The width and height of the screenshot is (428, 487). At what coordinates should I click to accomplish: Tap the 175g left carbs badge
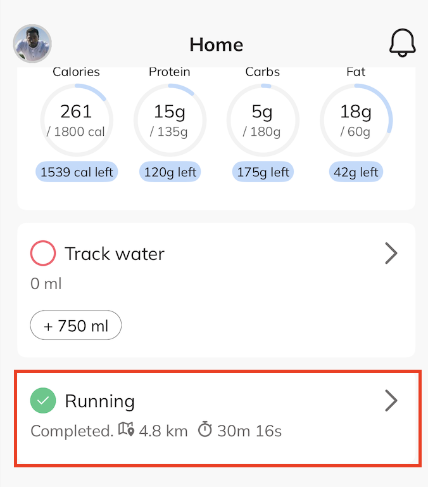click(x=263, y=172)
